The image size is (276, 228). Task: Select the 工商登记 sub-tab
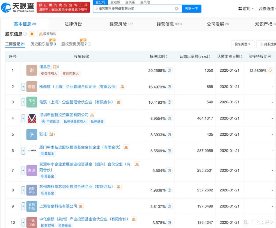(x=15, y=44)
